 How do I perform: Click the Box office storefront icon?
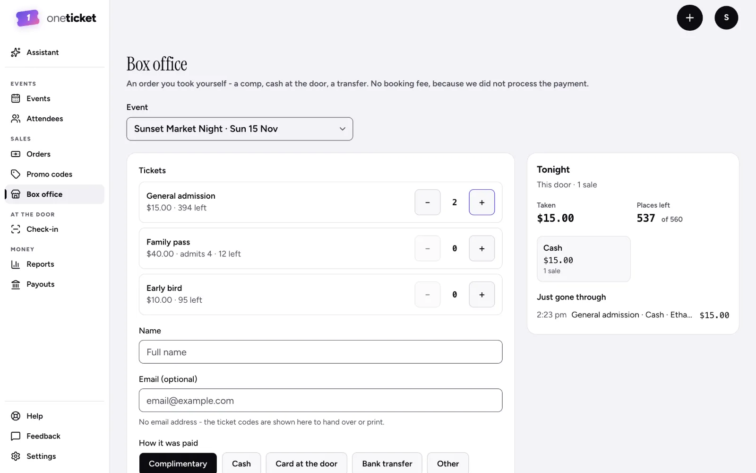point(16,194)
